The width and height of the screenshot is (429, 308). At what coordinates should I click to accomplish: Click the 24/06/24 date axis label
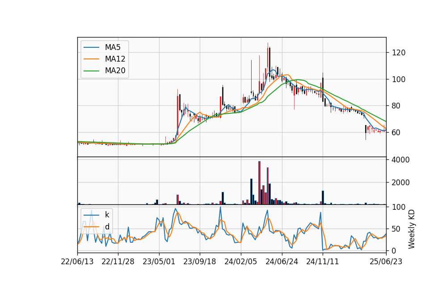282,262
